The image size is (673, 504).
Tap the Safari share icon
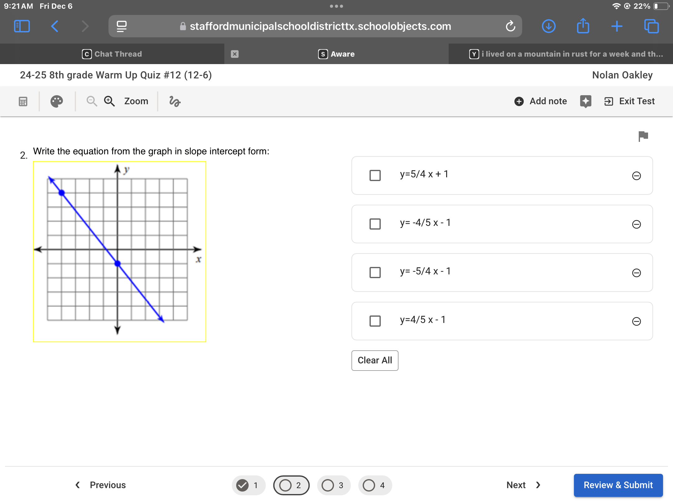point(583,26)
